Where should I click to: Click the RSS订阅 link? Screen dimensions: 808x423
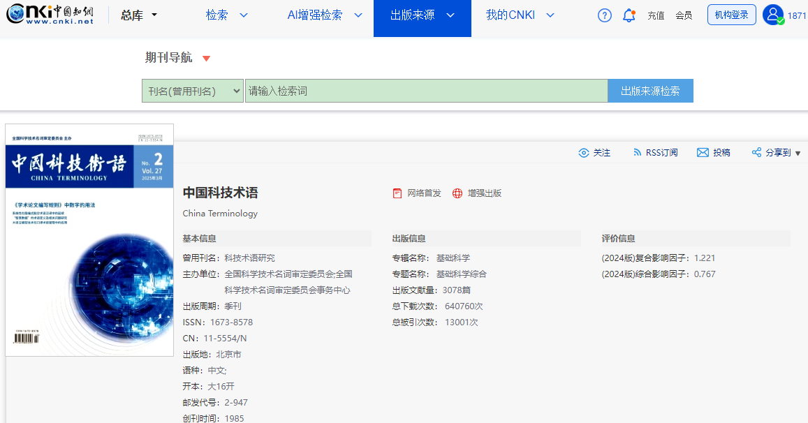661,152
